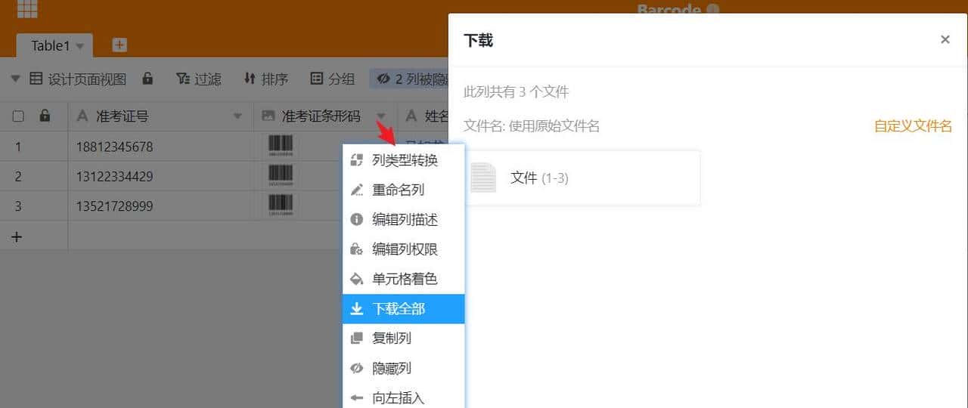Open the 分组 group tool
The width and height of the screenshot is (968, 408).
pyautogui.click(x=333, y=79)
